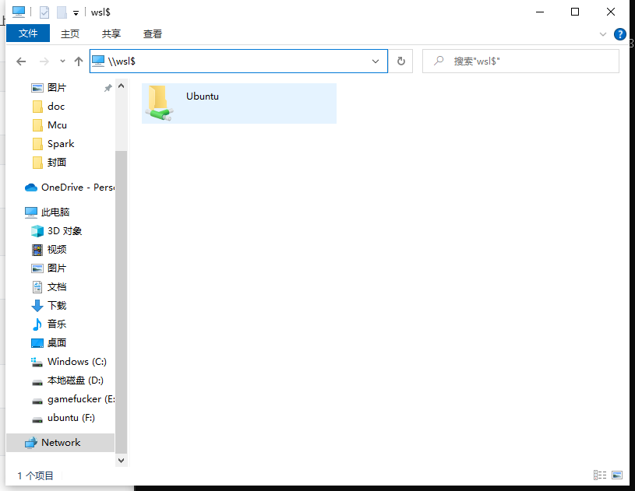635x491 pixels.
Task: Switch to the 共享 ribbon tab
Action: click(x=111, y=33)
